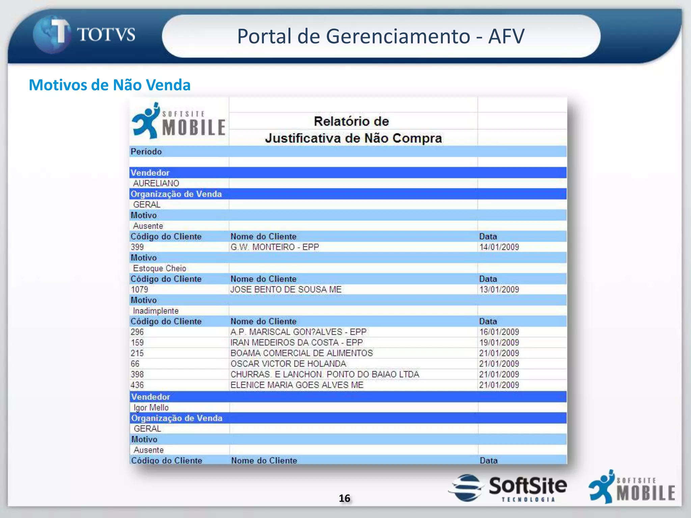Click client 'JOSE BENTO DE SOUSA ME'

286,289
